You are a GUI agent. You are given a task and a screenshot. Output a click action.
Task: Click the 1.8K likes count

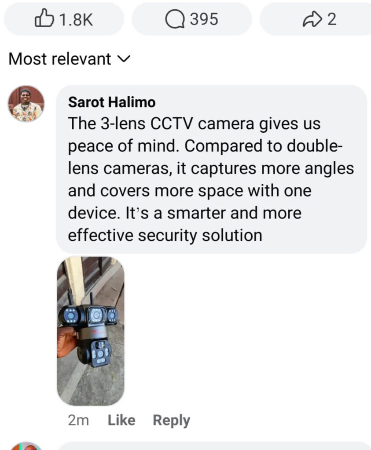coord(77,19)
